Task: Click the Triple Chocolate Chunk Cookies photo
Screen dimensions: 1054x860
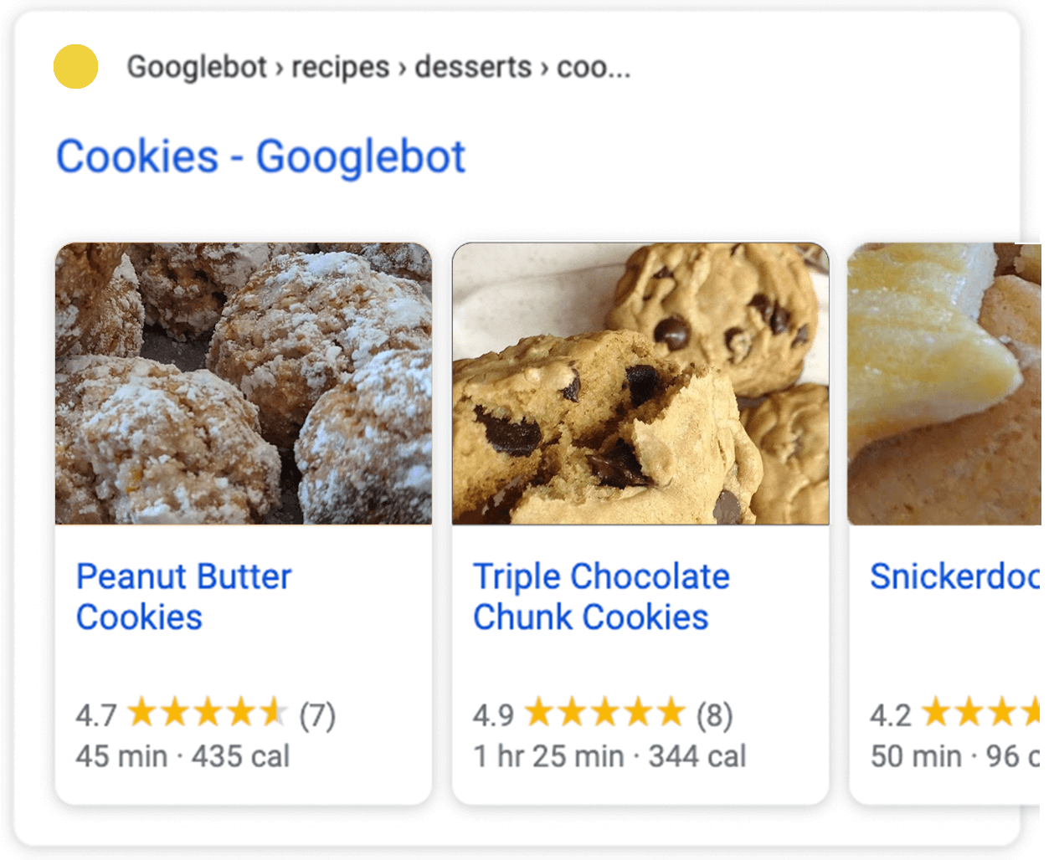Action: [x=640, y=383]
